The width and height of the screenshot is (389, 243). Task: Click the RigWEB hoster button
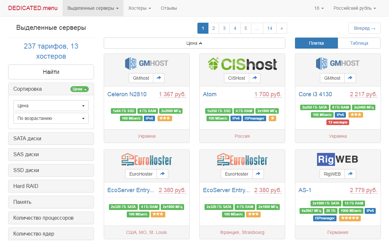(x=332, y=174)
